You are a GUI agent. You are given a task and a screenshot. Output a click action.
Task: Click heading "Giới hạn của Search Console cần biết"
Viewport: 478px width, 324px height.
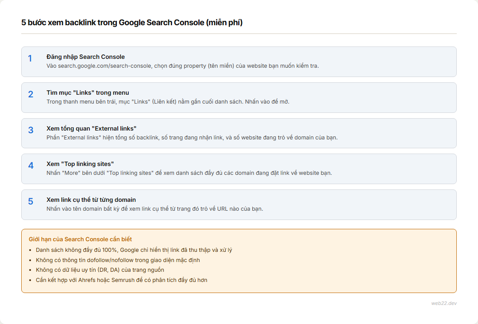[x=80, y=239]
